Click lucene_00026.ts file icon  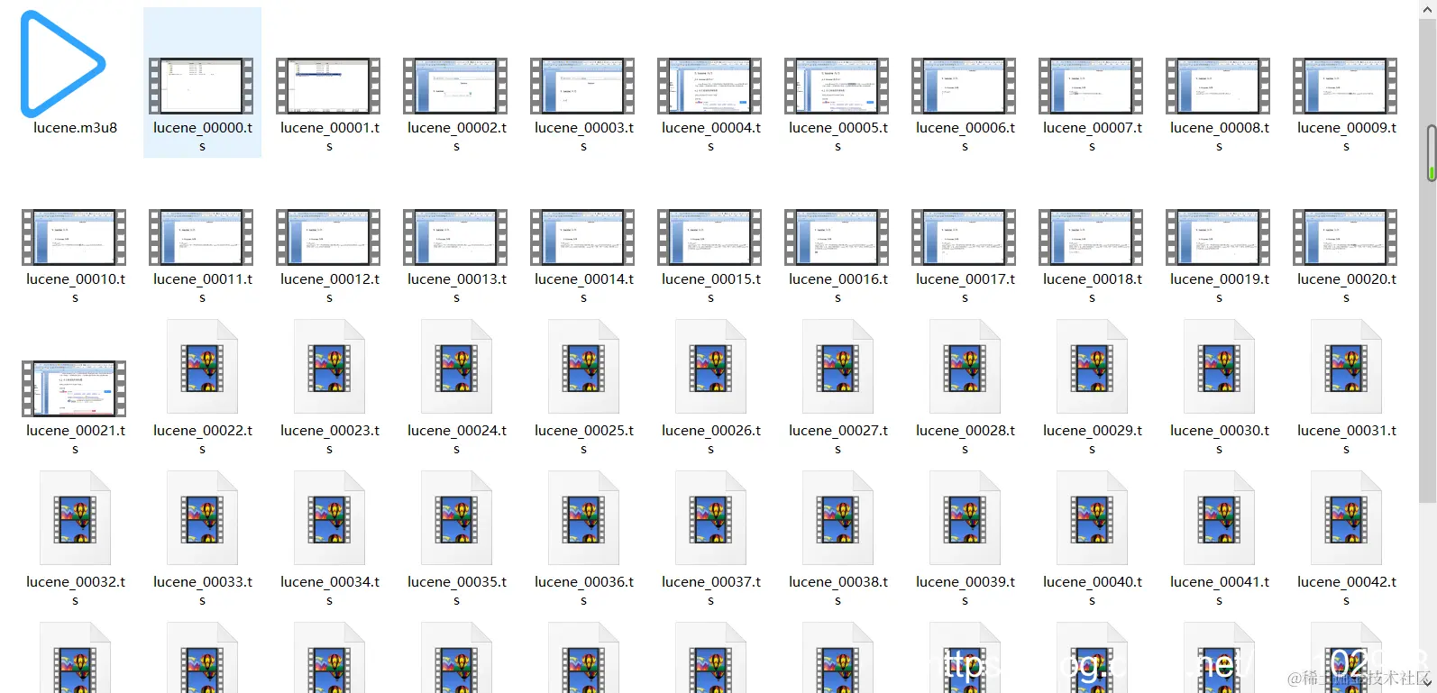pyautogui.click(x=710, y=367)
